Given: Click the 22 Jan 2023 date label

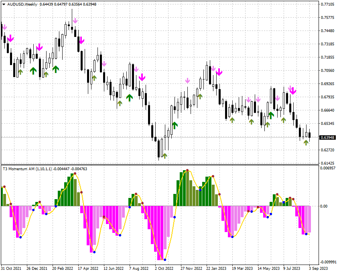Looking at the screenshot, I should click(216, 269).
